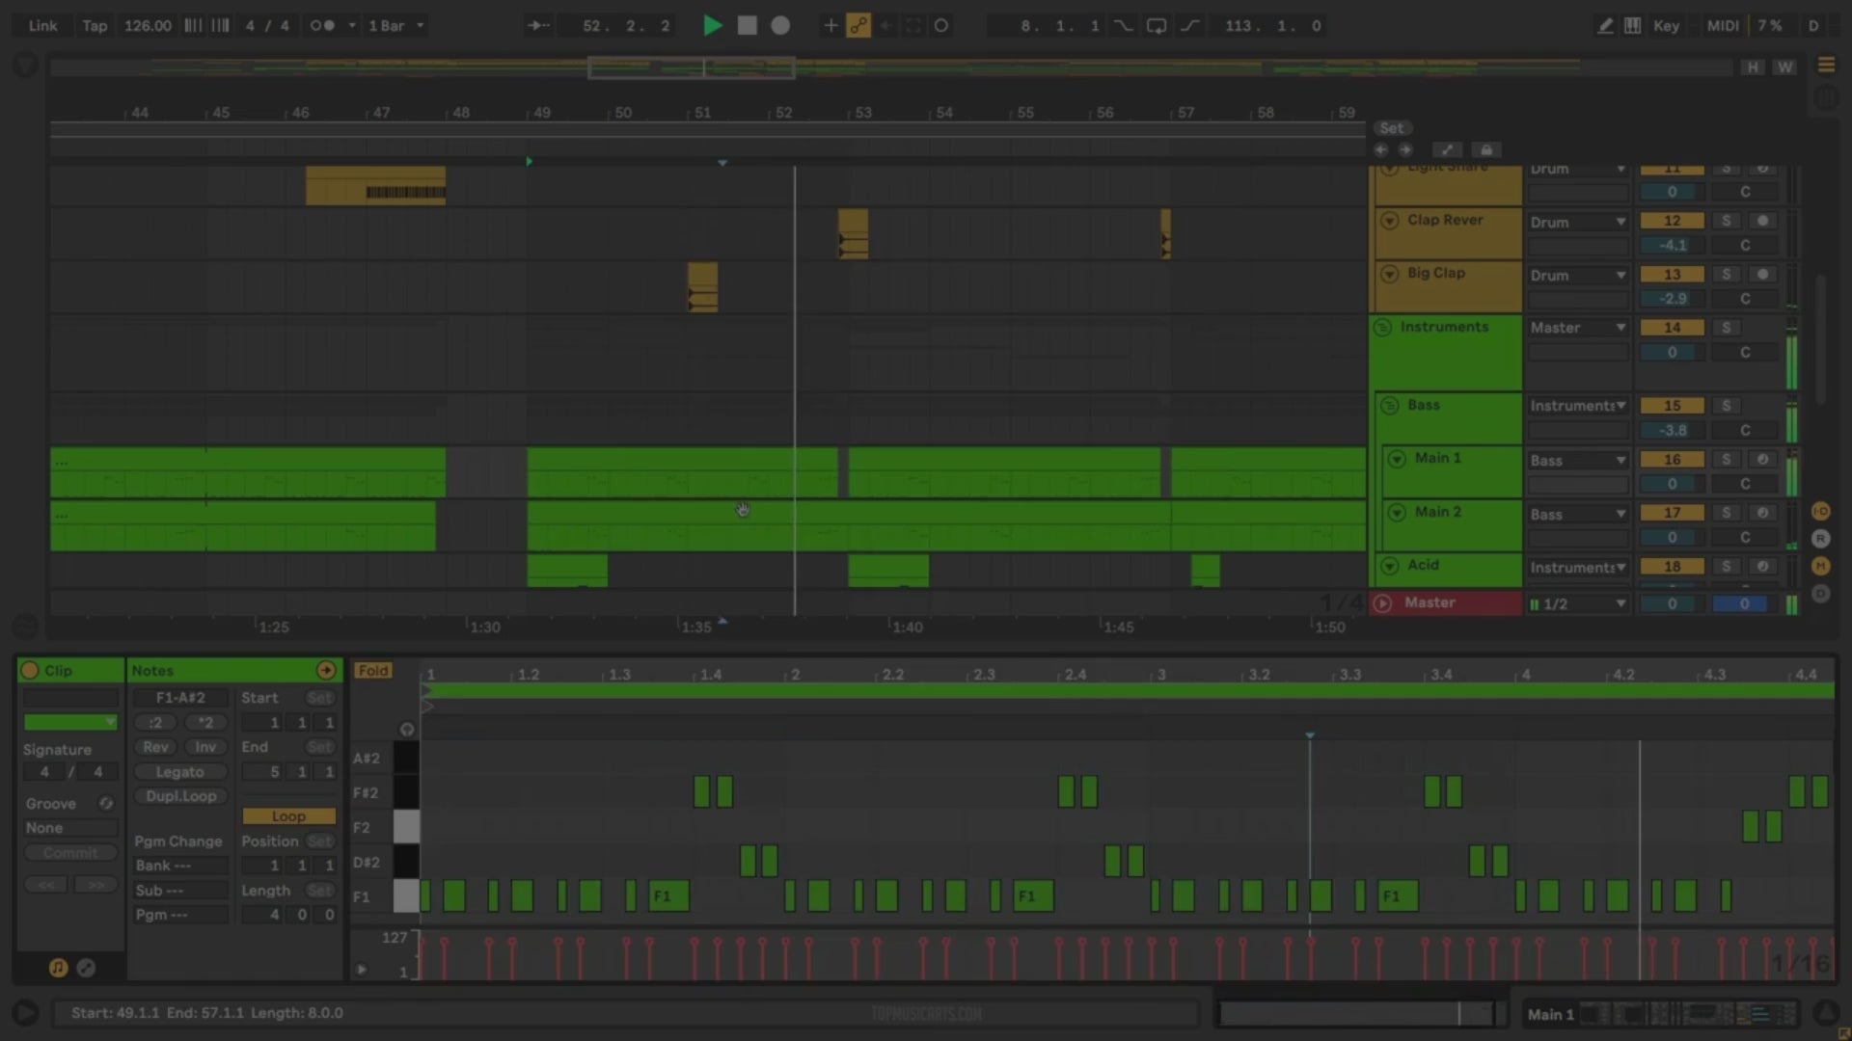Arm the Main 1 track for recording

(1763, 460)
